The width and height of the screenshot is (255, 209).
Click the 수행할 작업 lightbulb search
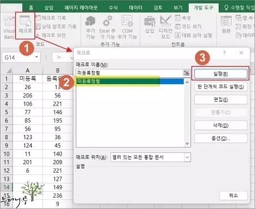pos(226,7)
